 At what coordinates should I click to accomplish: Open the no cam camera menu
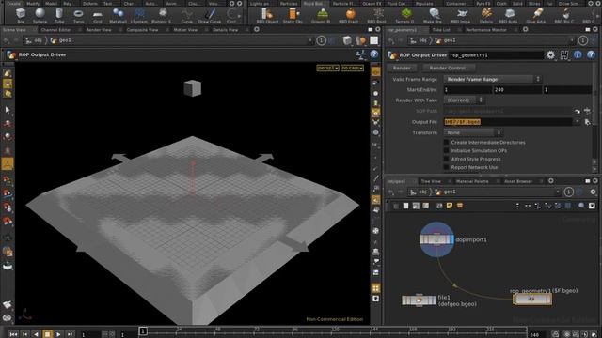352,68
